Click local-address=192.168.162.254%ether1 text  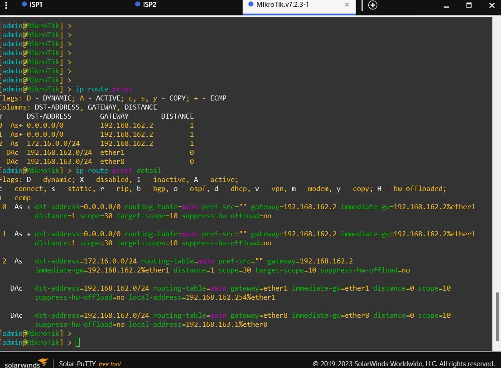click(202, 297)
